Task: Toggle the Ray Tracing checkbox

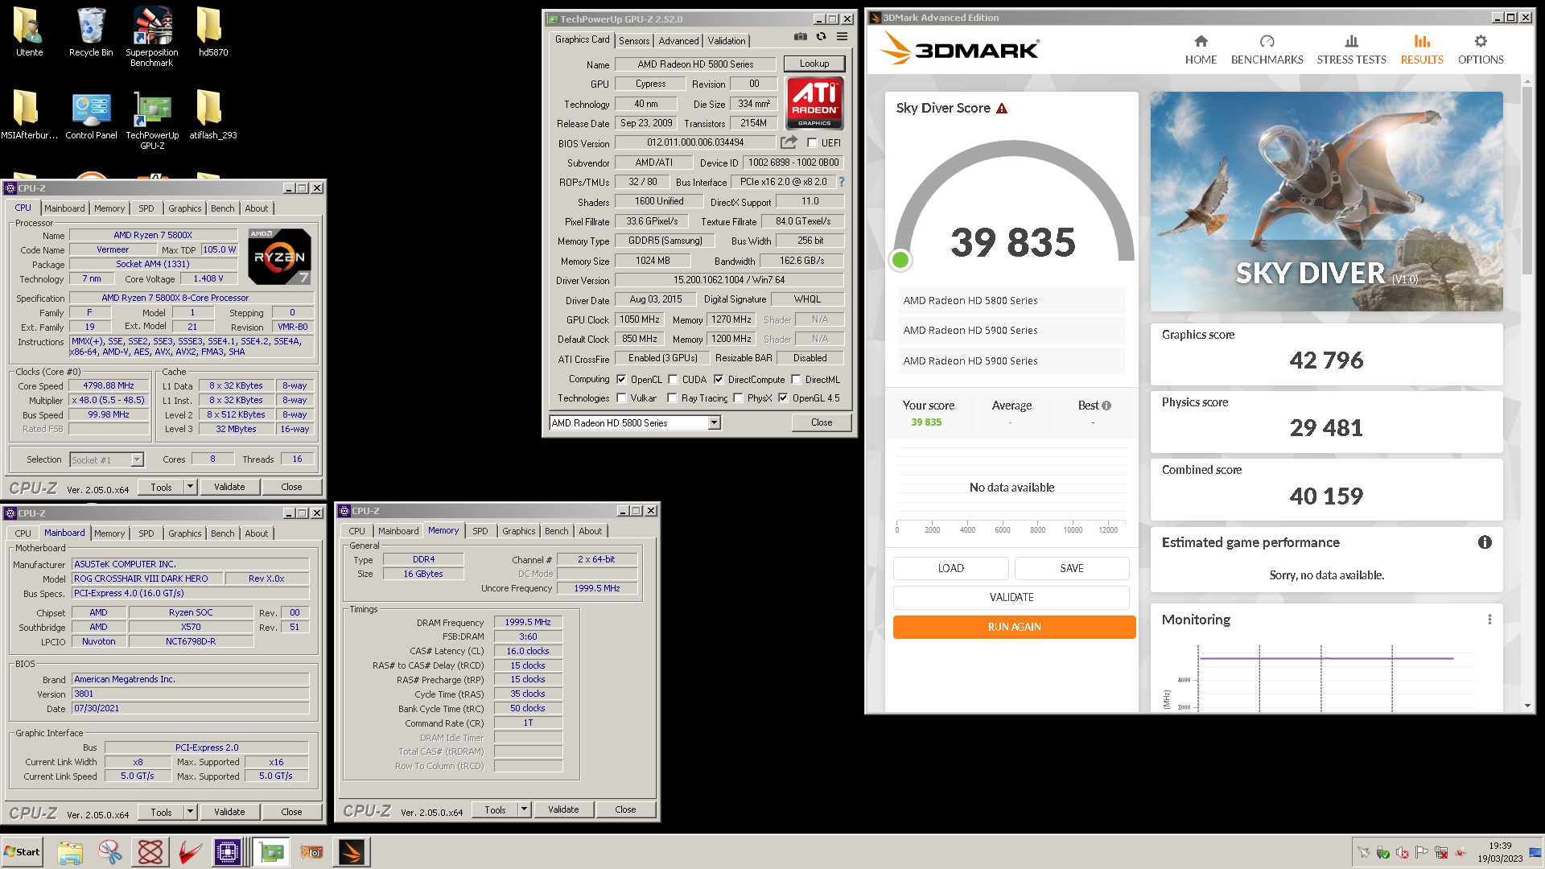Action: click(672, 398)
